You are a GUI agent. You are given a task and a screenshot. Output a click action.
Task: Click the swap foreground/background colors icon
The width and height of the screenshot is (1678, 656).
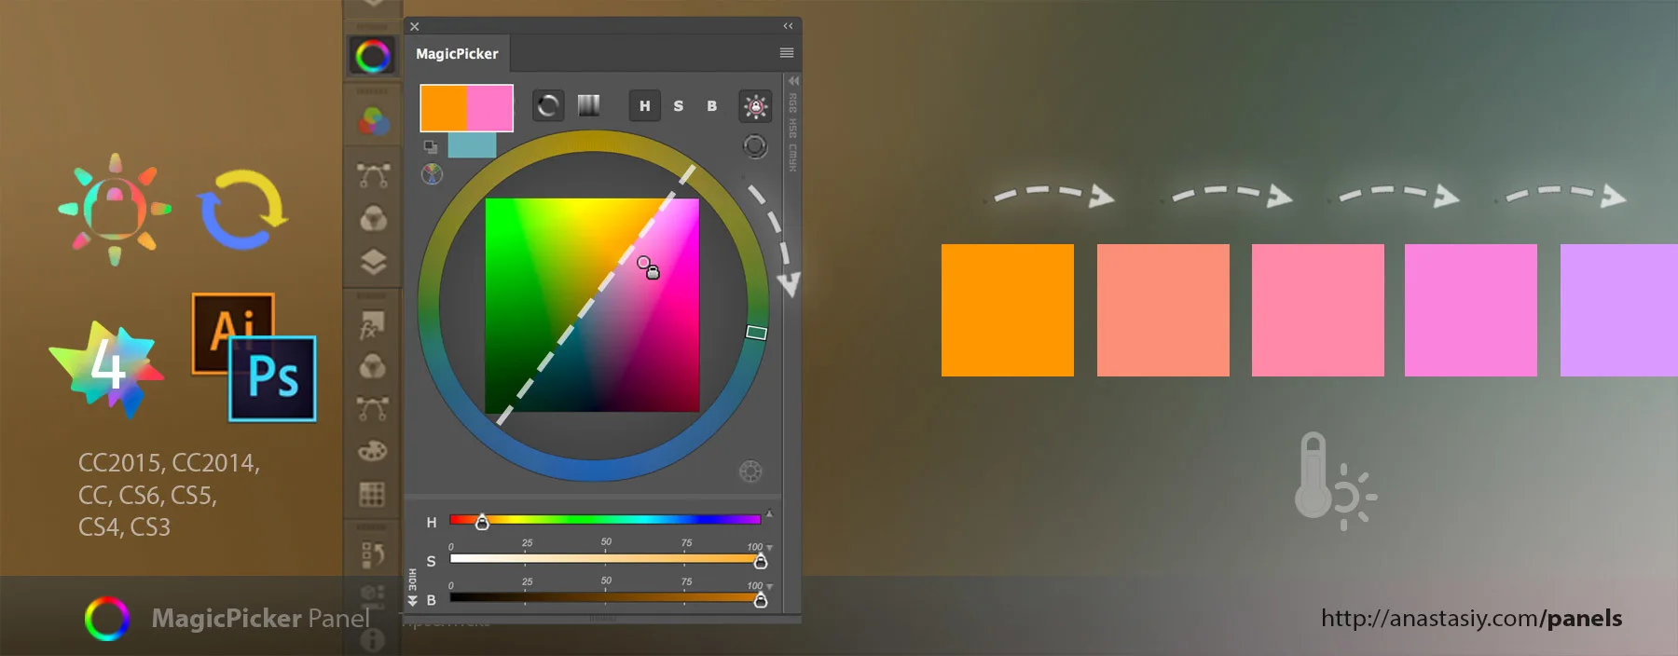coord(431,147)
